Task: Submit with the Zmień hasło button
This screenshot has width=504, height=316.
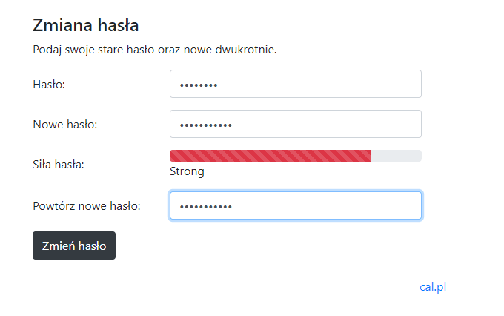Action: (74, 246)
